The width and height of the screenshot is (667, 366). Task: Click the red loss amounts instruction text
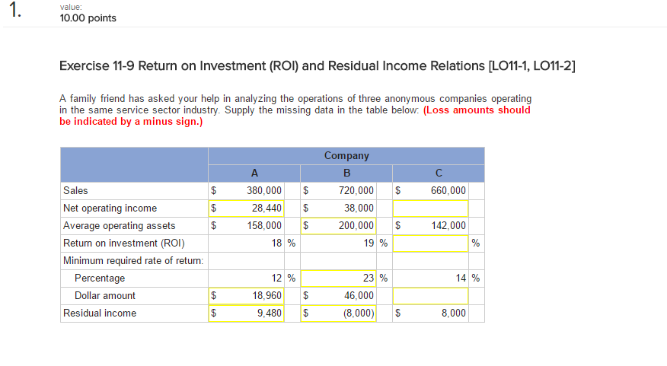coord(295,116)
